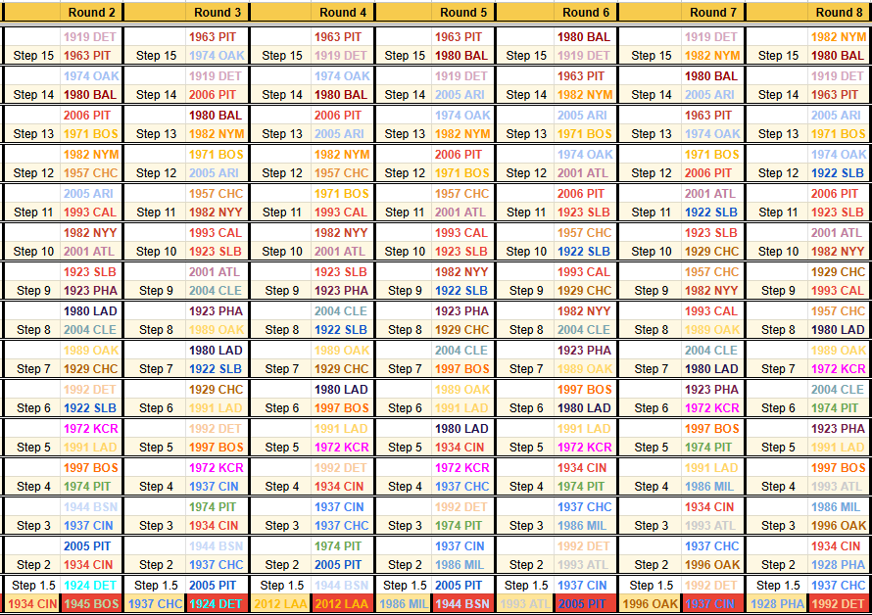
Task: Click 1982 NYM beside Step 13 in Round 5
Action: [462, 134]
